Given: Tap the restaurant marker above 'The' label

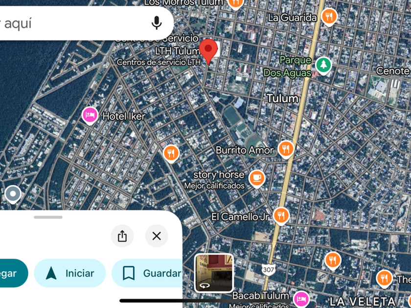Looking at the screenshot, I should pyautogui.click(x=384, y=279).
